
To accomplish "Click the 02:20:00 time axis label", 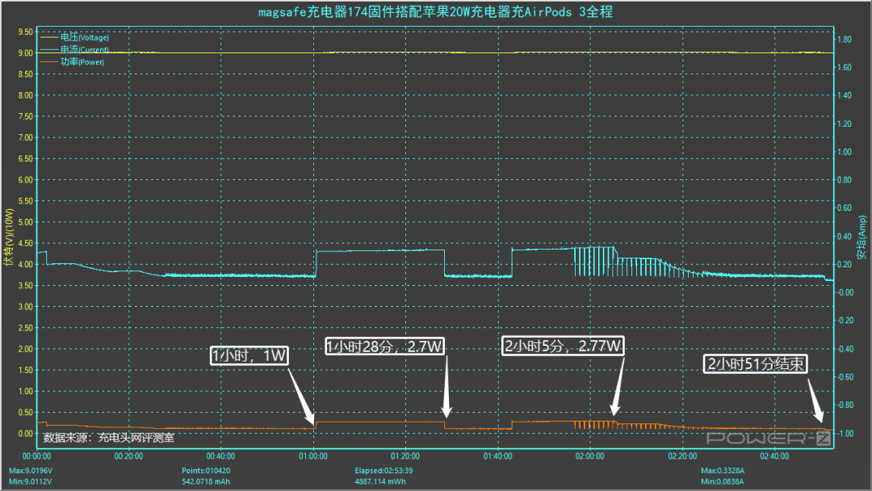I will pyautogui.click(x=682, y=456).
